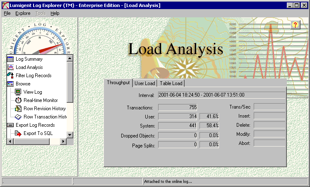The height and width of the screenshot is (187, 310).
Task: Click the navigation list scroll down arrow
Action: tap(70, 135)
